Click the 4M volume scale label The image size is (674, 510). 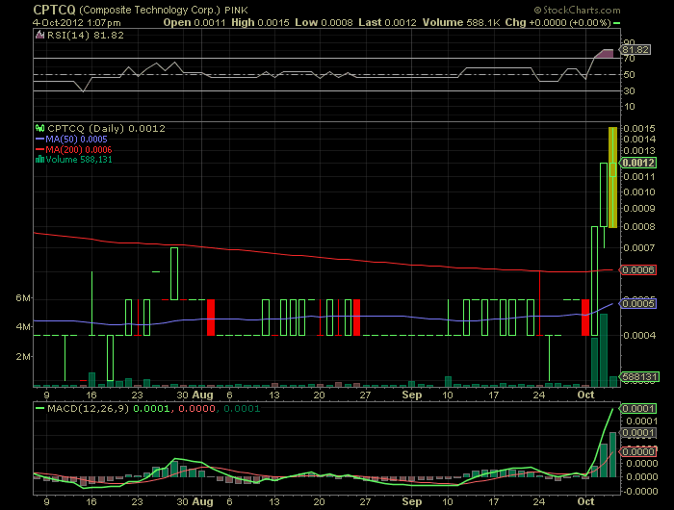click(23, 326)
